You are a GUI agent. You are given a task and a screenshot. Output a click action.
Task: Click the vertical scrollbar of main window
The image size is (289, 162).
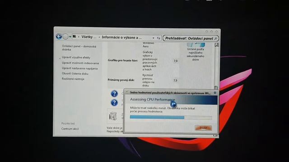[x=216, y=66]
